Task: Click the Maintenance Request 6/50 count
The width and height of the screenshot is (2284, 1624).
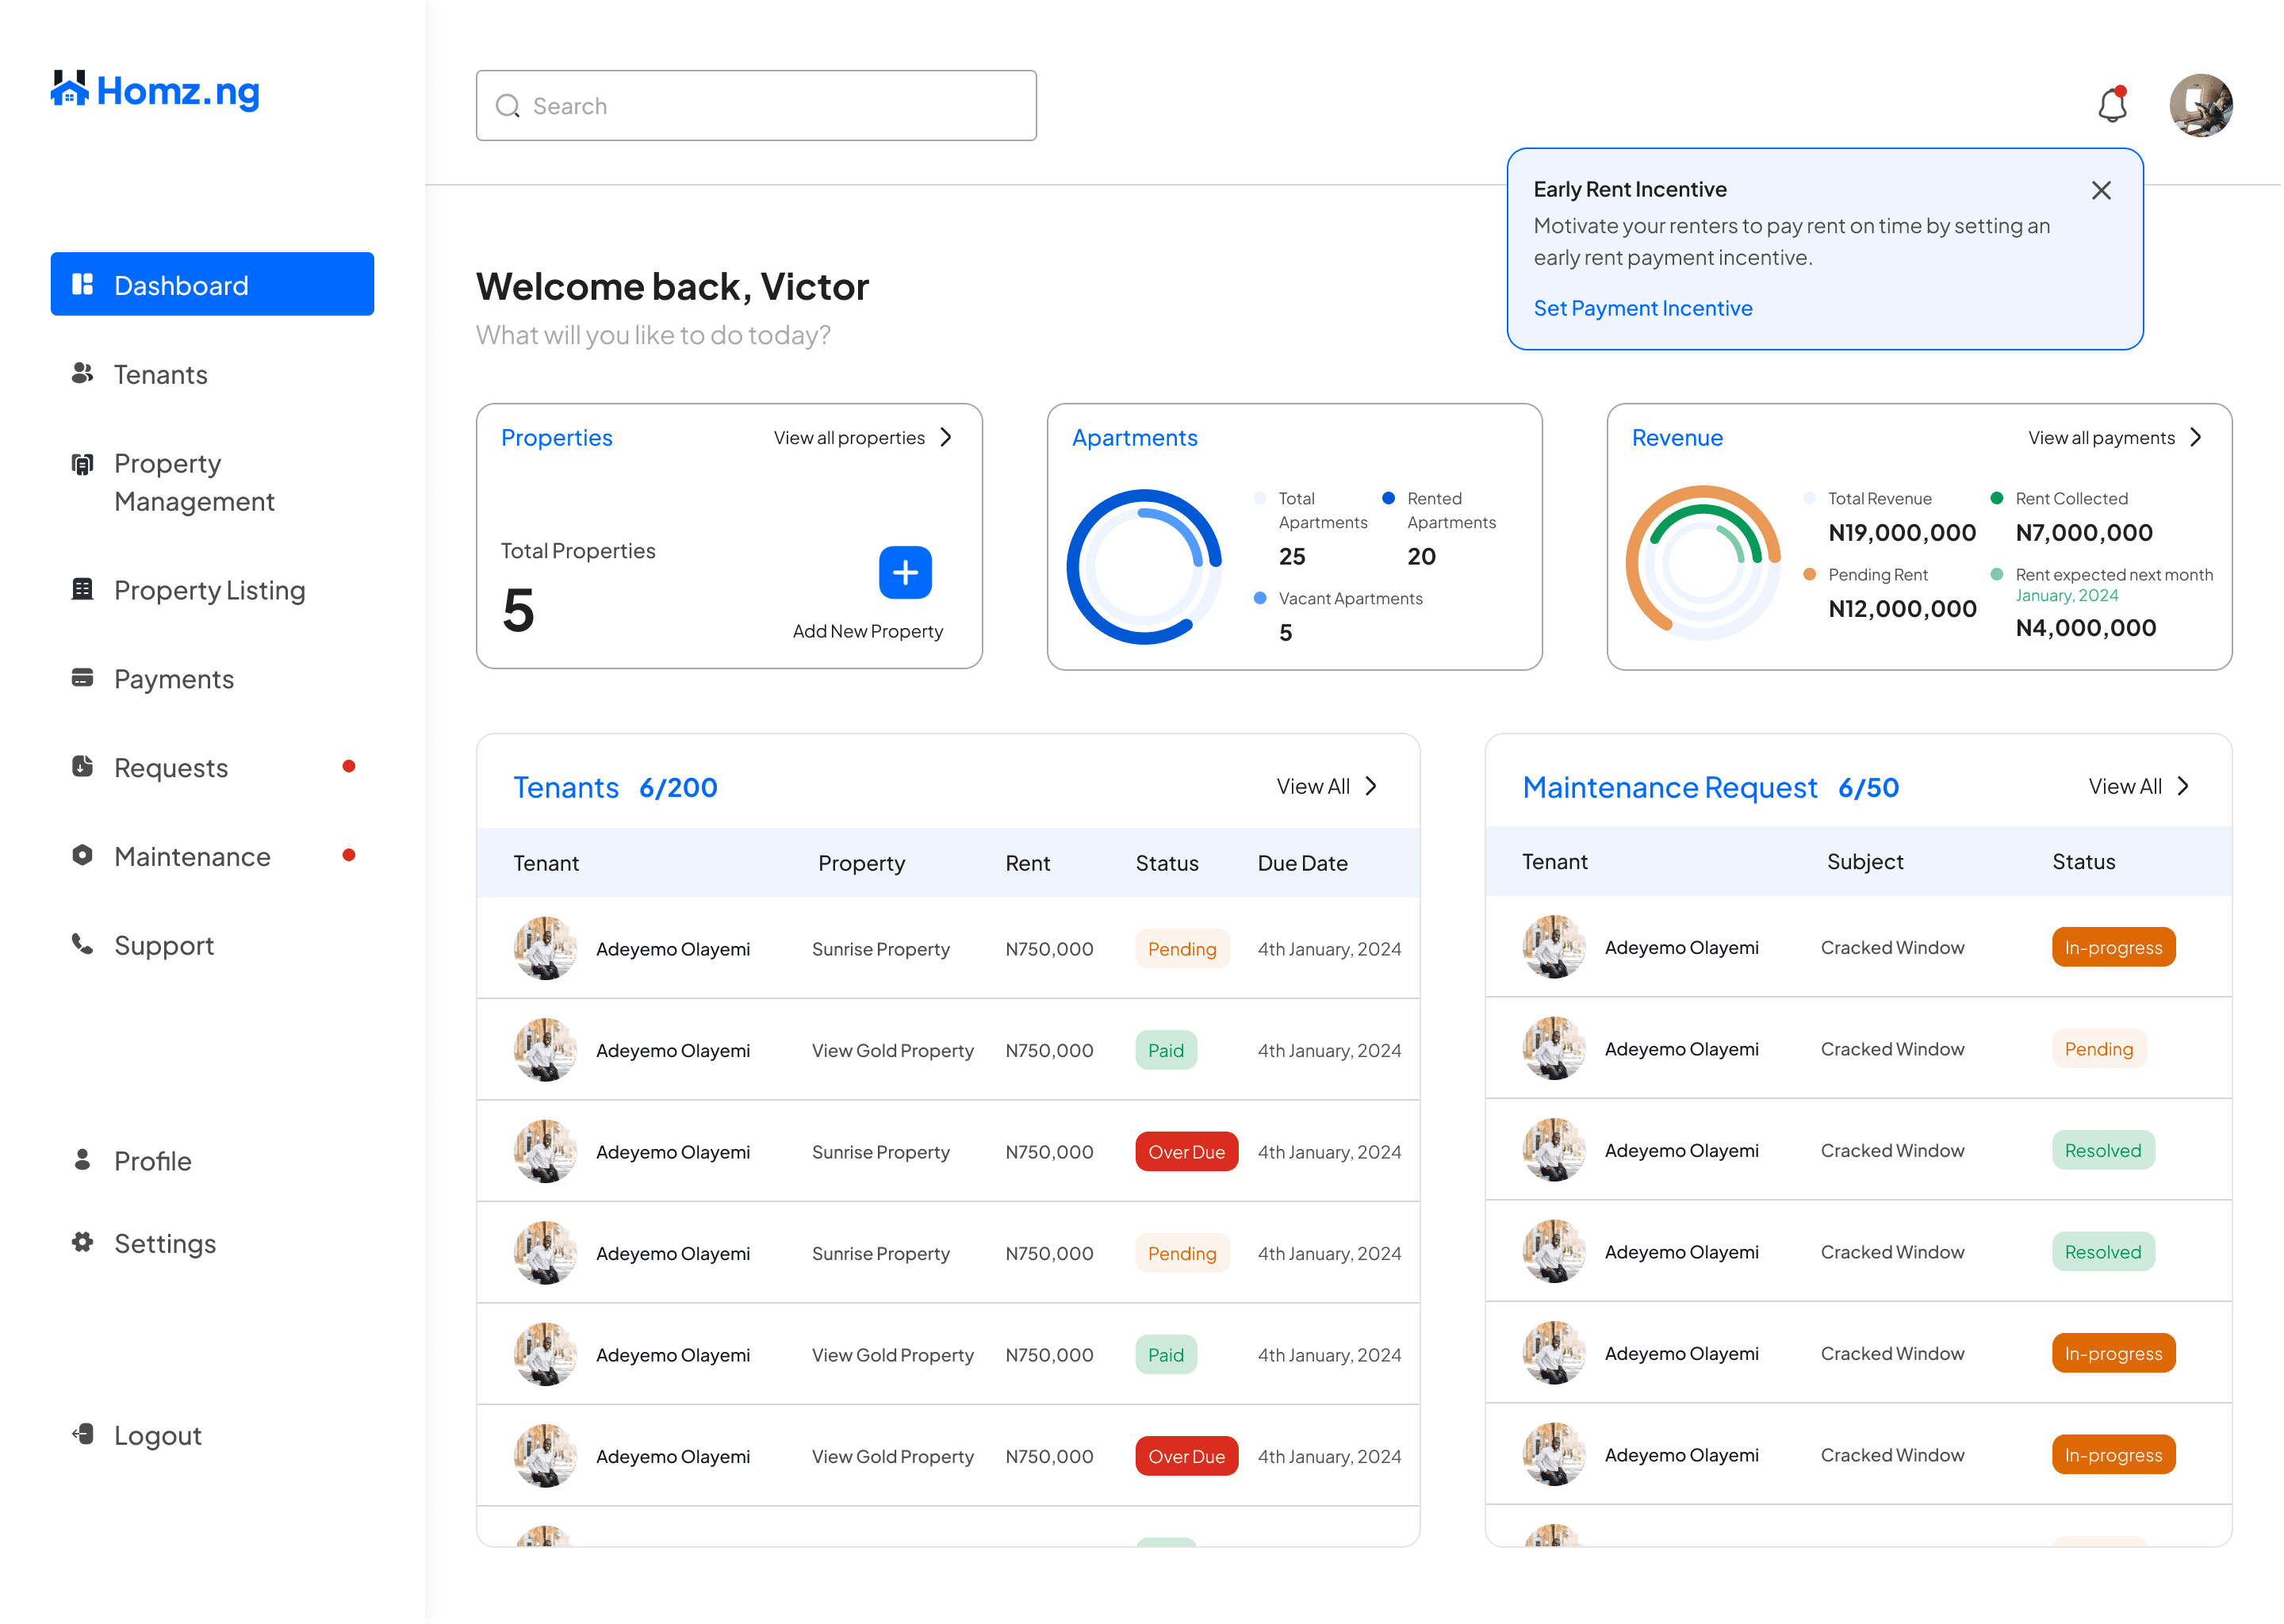Action: coord(1868,788)
